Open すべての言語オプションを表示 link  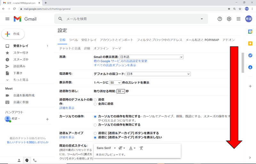(115, 65)
